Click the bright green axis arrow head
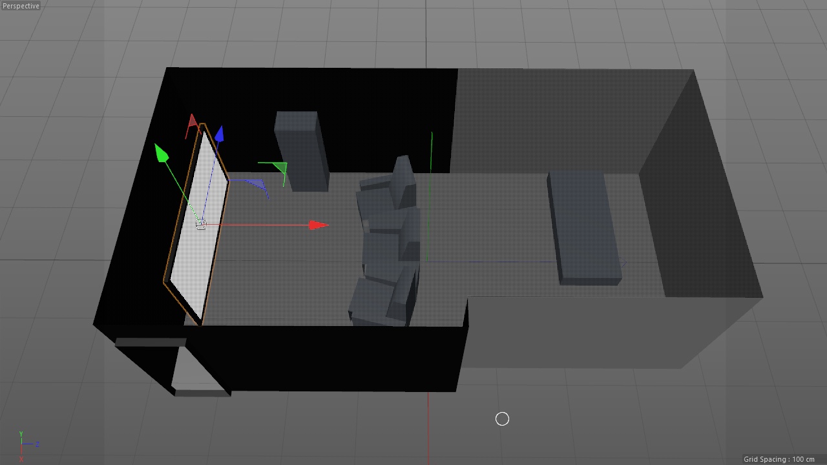 click(x=161, y=154)
